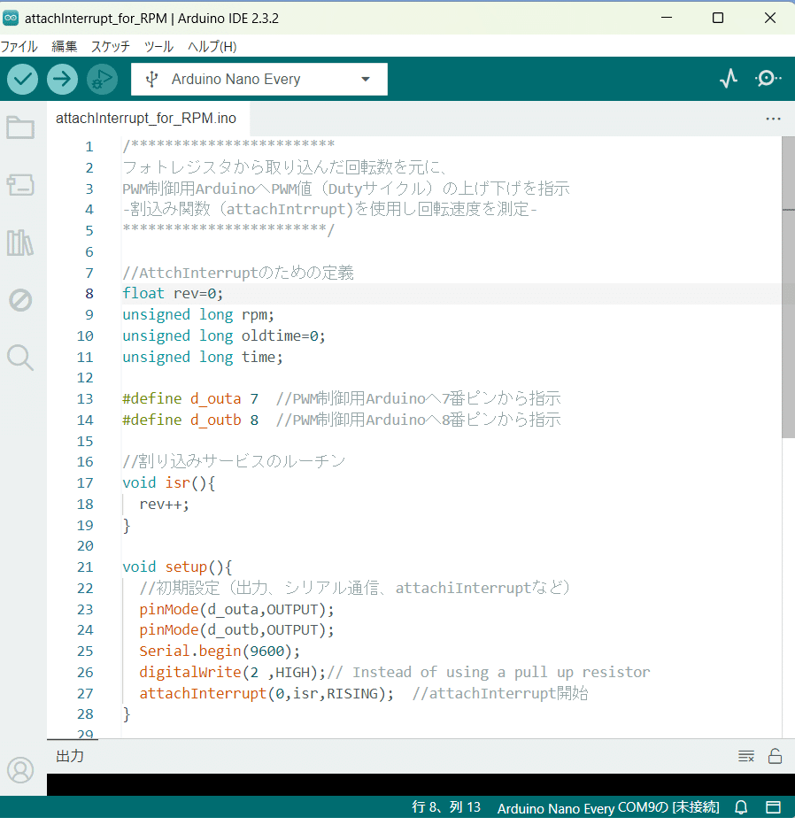The width and height of the screenshot is (795, 825).
Task: Click the user account icon
Action: (20, 770)
